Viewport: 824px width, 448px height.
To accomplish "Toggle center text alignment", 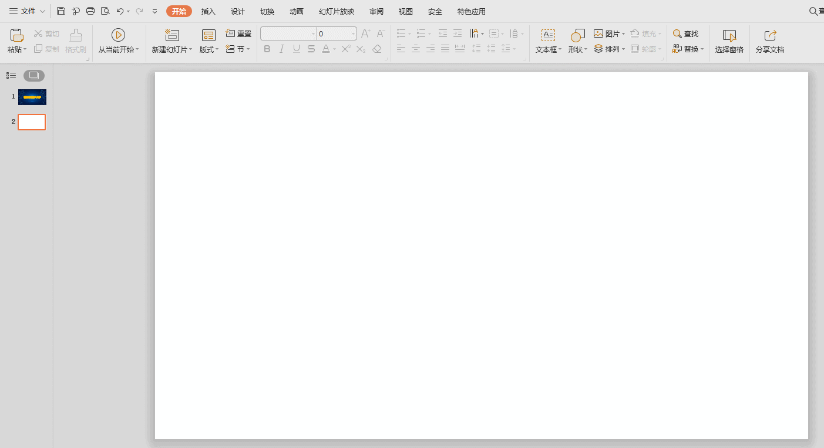I will (416, 49).
